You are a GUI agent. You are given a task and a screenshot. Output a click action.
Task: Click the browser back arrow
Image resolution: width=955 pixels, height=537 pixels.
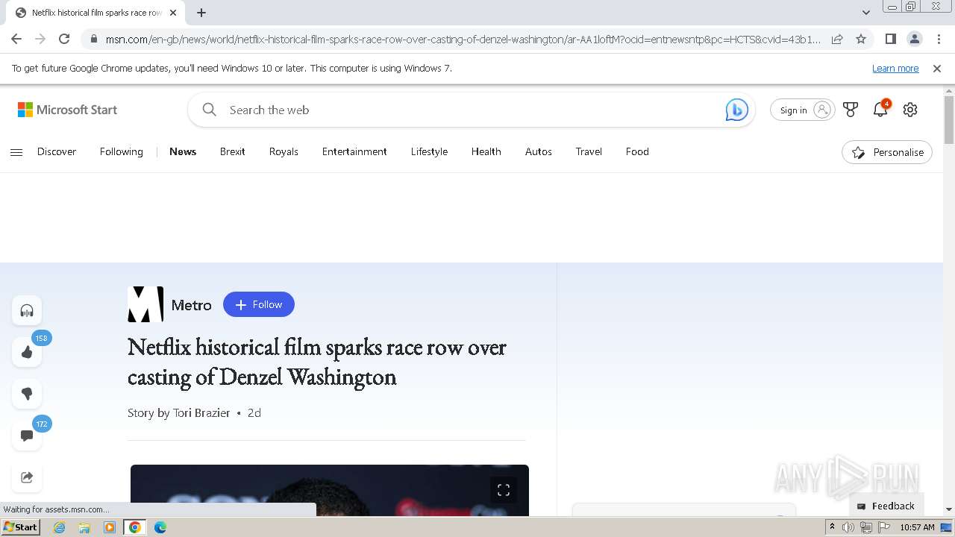click(x=16, y=39)
